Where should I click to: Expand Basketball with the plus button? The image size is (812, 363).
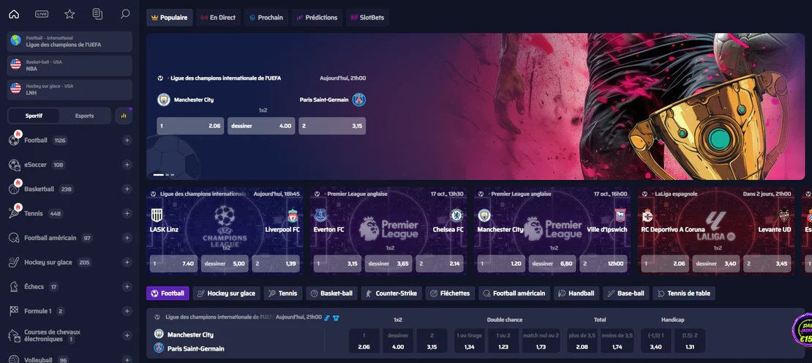tap(127, 189)
